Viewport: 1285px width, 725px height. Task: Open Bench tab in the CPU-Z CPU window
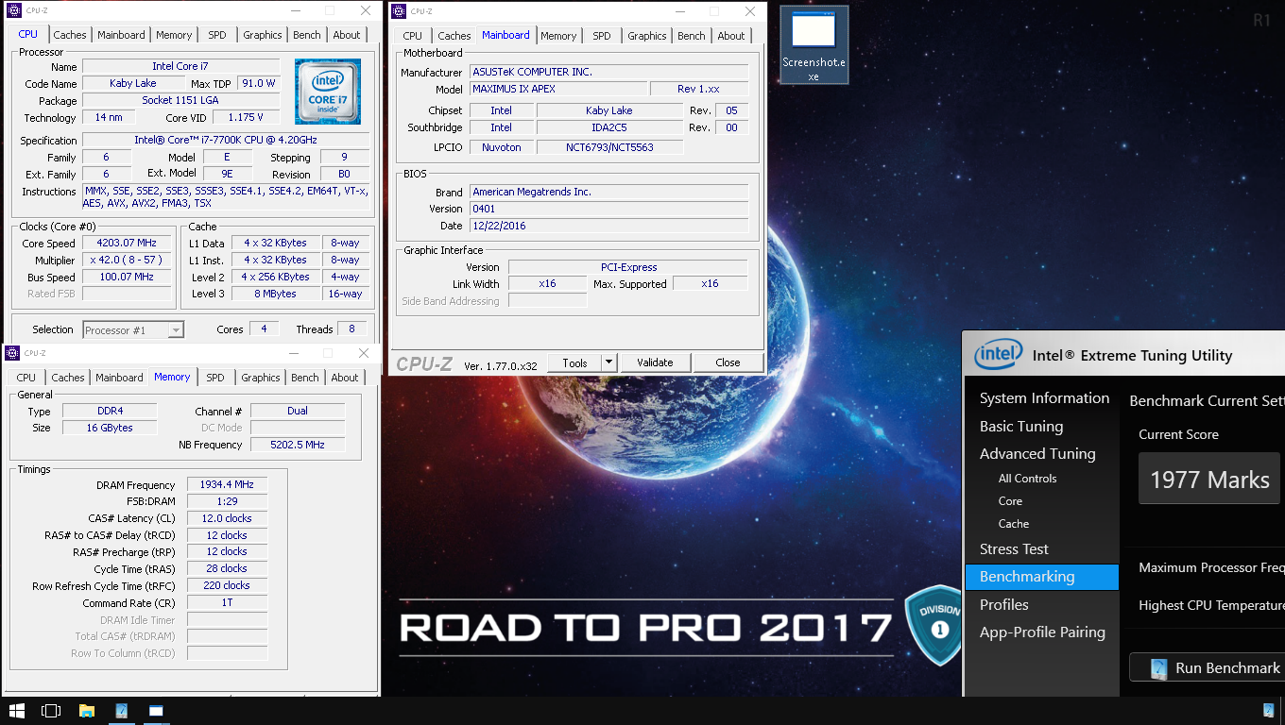click(307, 35)
